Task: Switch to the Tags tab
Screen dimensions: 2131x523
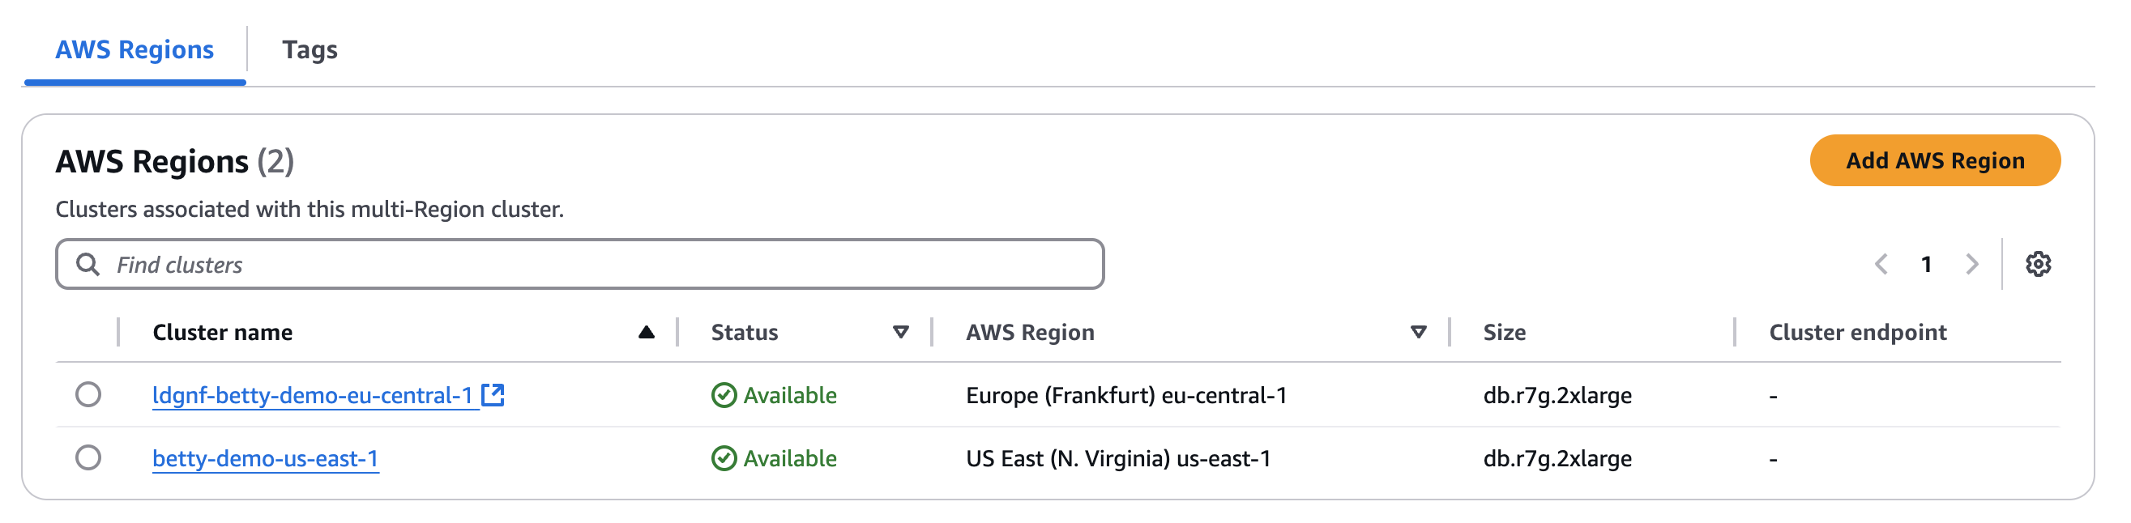Action: (310, 50)
